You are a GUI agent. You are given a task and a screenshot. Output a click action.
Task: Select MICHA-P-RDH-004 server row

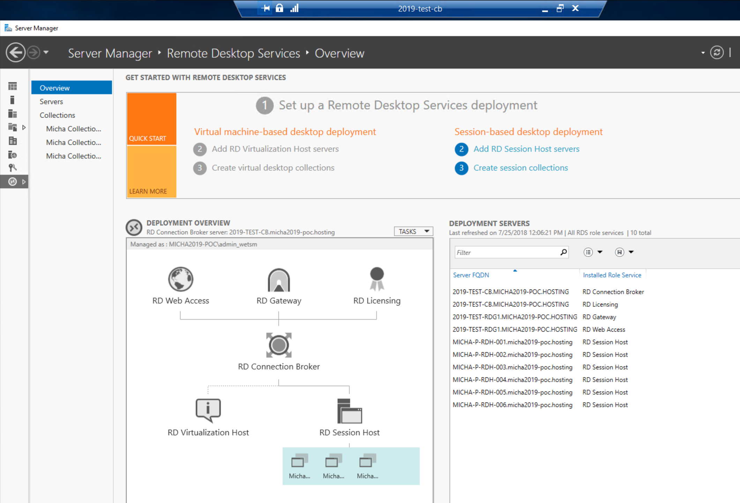[x=548, y=380]
